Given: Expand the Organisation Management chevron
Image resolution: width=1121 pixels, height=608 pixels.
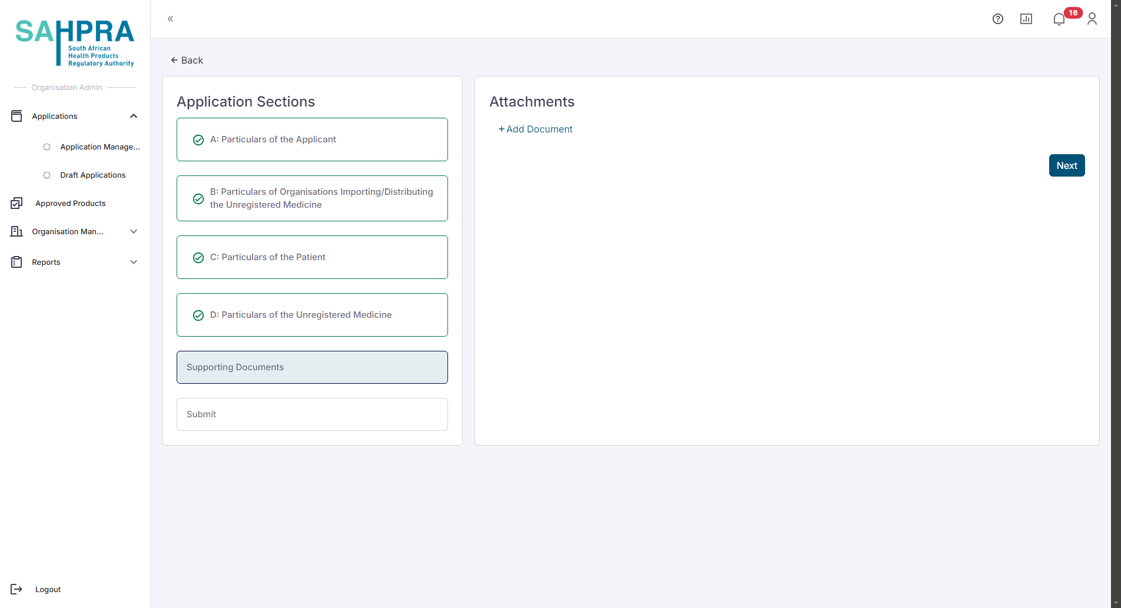Looking at the screenshot, I should pyautogui.click(x=134, y=231).
